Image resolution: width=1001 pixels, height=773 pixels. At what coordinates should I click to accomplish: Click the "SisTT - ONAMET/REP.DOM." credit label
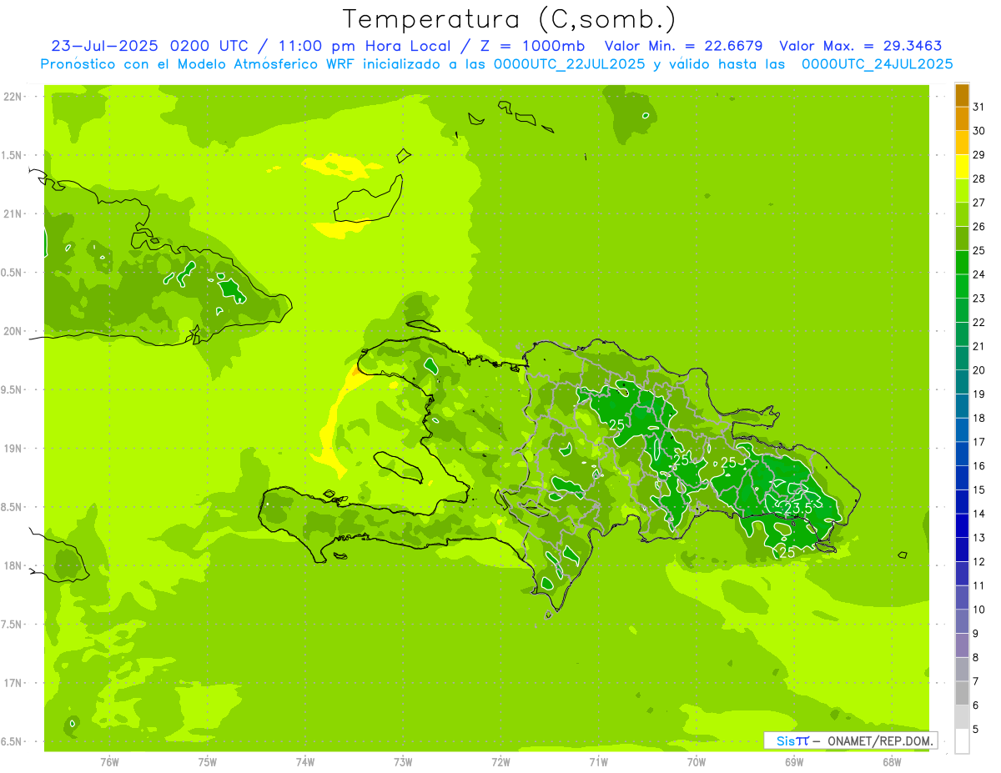[851, 740]
